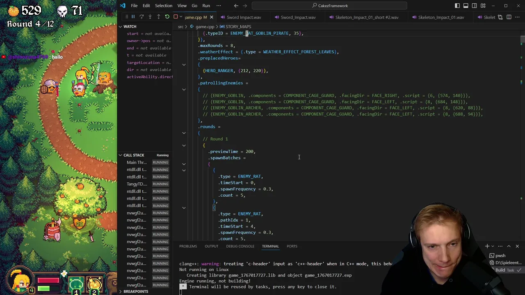This screenshot has width=525, height=295.
Task: Restart the debug session with green icon
Action: point(167,17)
